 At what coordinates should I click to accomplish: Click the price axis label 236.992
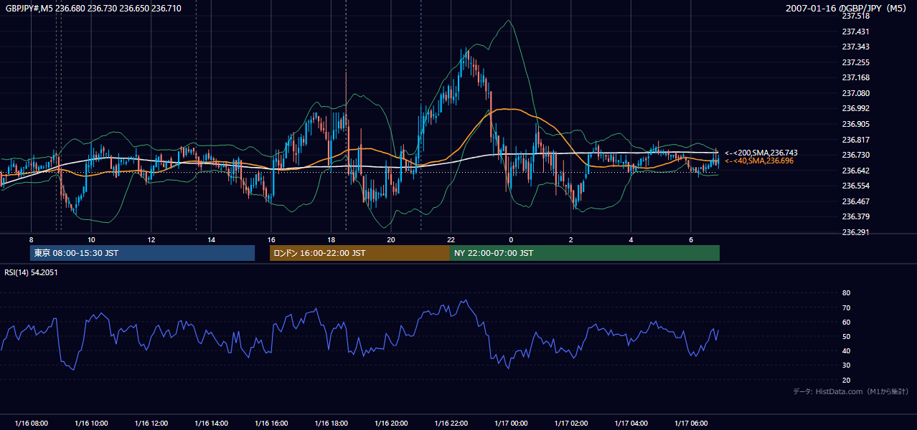click(x=855, y=109)
